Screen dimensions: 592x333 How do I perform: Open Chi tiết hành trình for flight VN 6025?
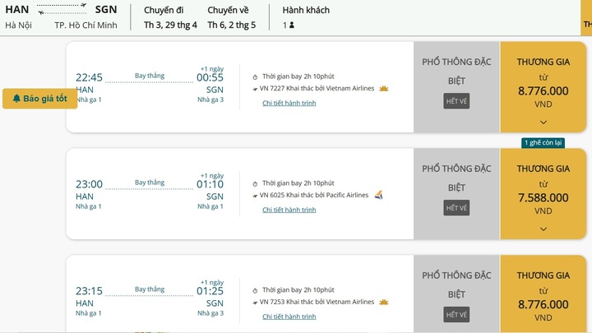289,210
